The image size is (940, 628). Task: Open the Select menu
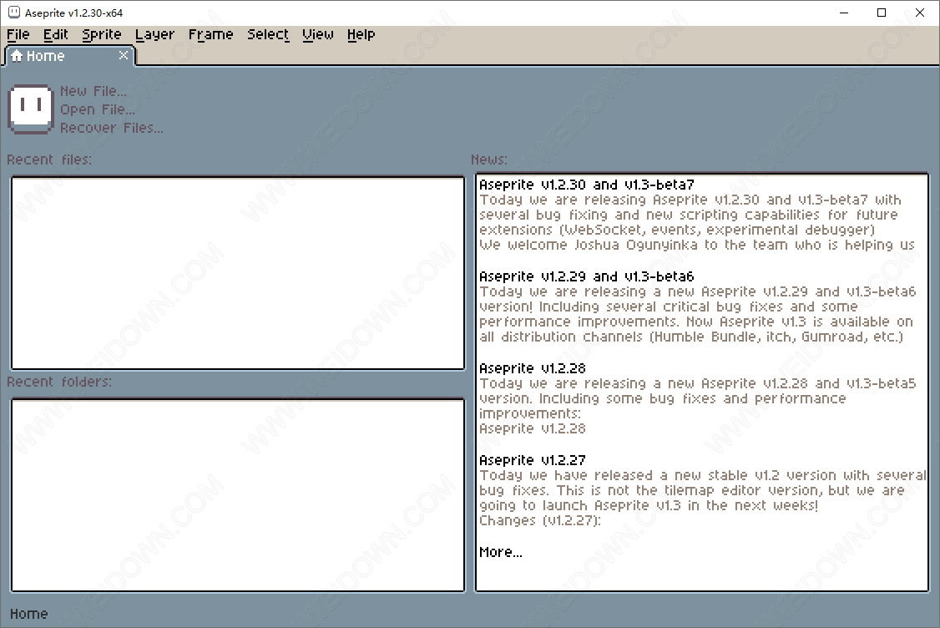click(x=268, y=35)
